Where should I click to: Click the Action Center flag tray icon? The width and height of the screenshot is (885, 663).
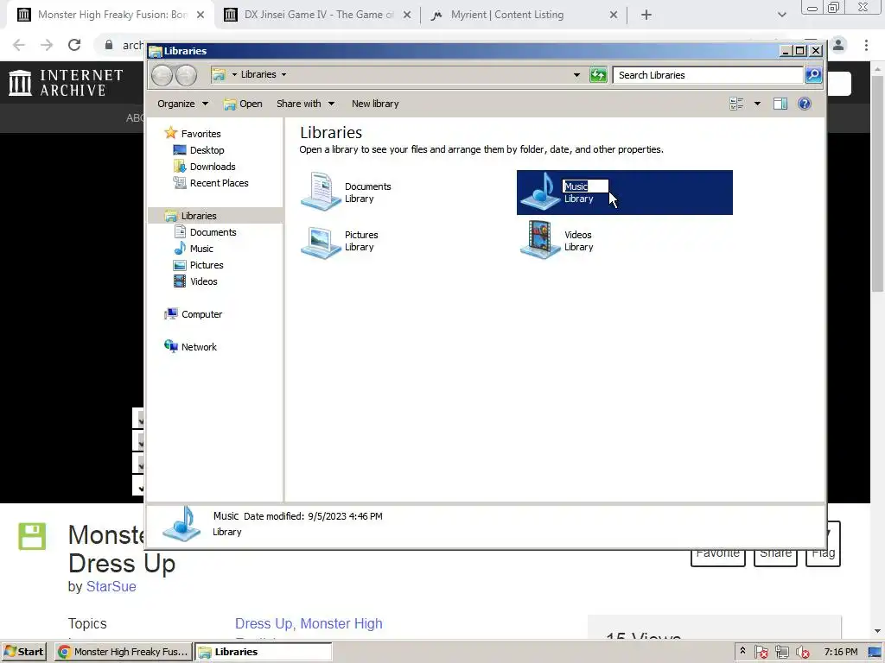pos(761,653)
